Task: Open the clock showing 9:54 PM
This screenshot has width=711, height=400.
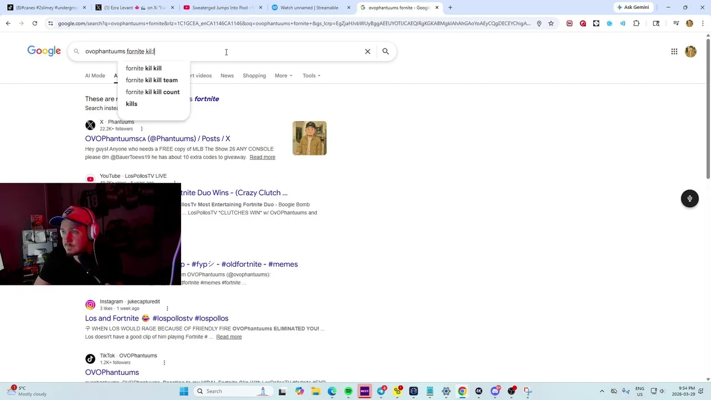Action: [x=684, y=391]
